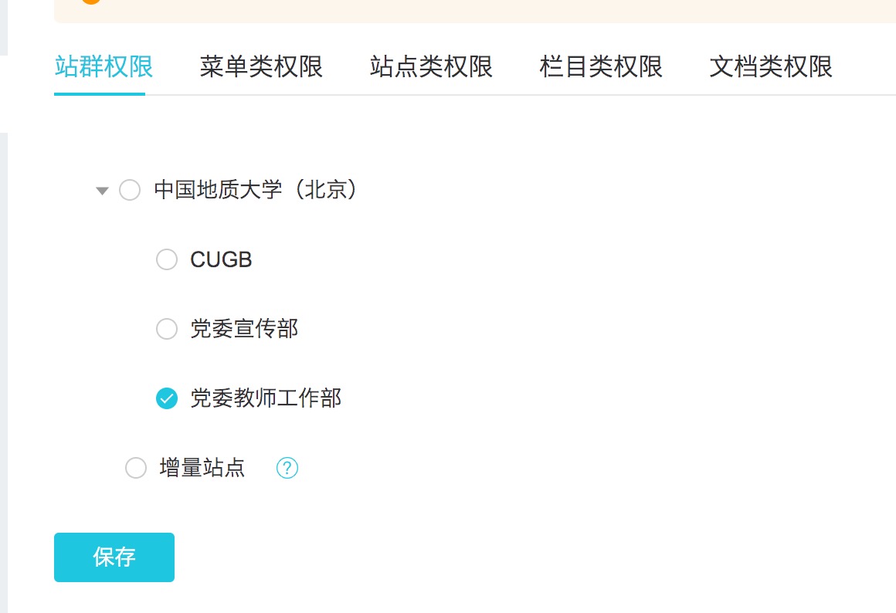This screenshot has width=896, height=613.
Task: Click the 党委教师工作部 site name text
Action: [266, 398]
